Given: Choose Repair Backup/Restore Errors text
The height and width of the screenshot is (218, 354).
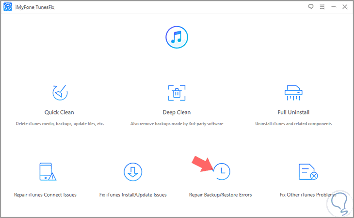Looking at the screenshot, I should pyautogui.click(x=221, y=195).
